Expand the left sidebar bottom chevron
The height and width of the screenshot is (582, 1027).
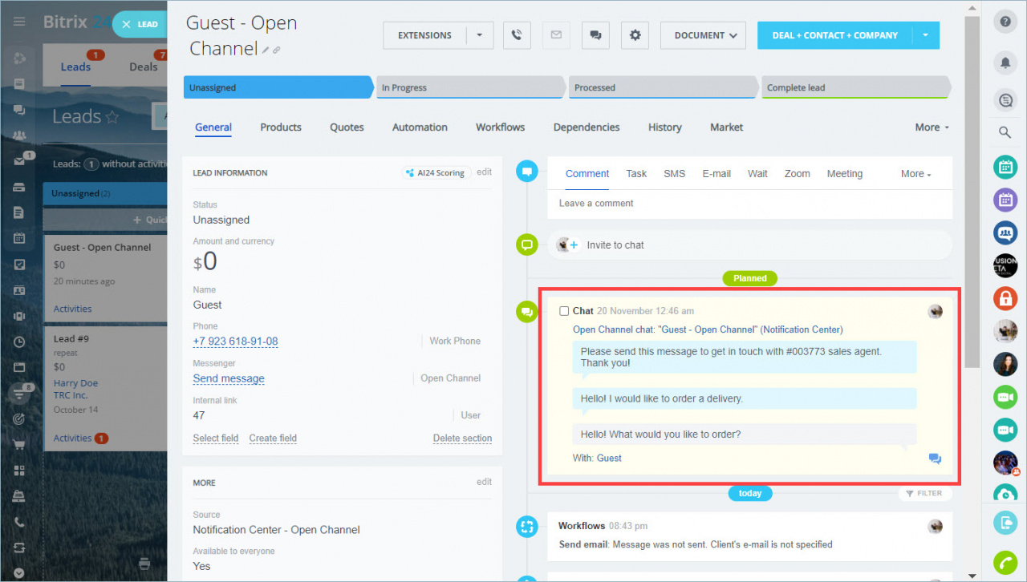click(x=19, y=572)
